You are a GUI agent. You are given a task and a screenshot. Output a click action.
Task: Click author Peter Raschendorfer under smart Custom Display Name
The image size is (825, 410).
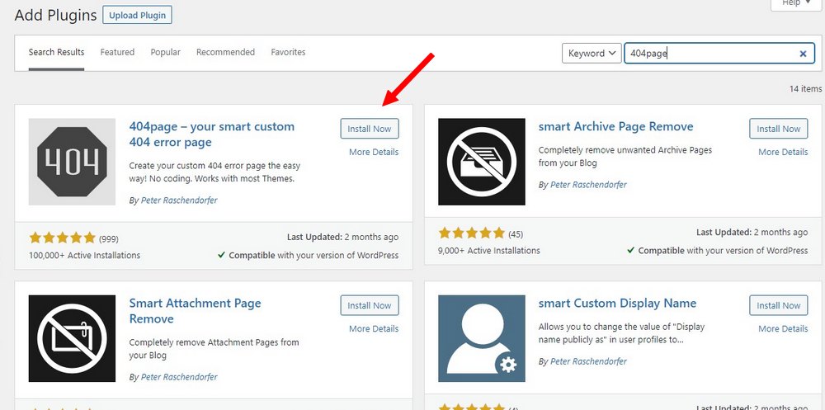588,361
